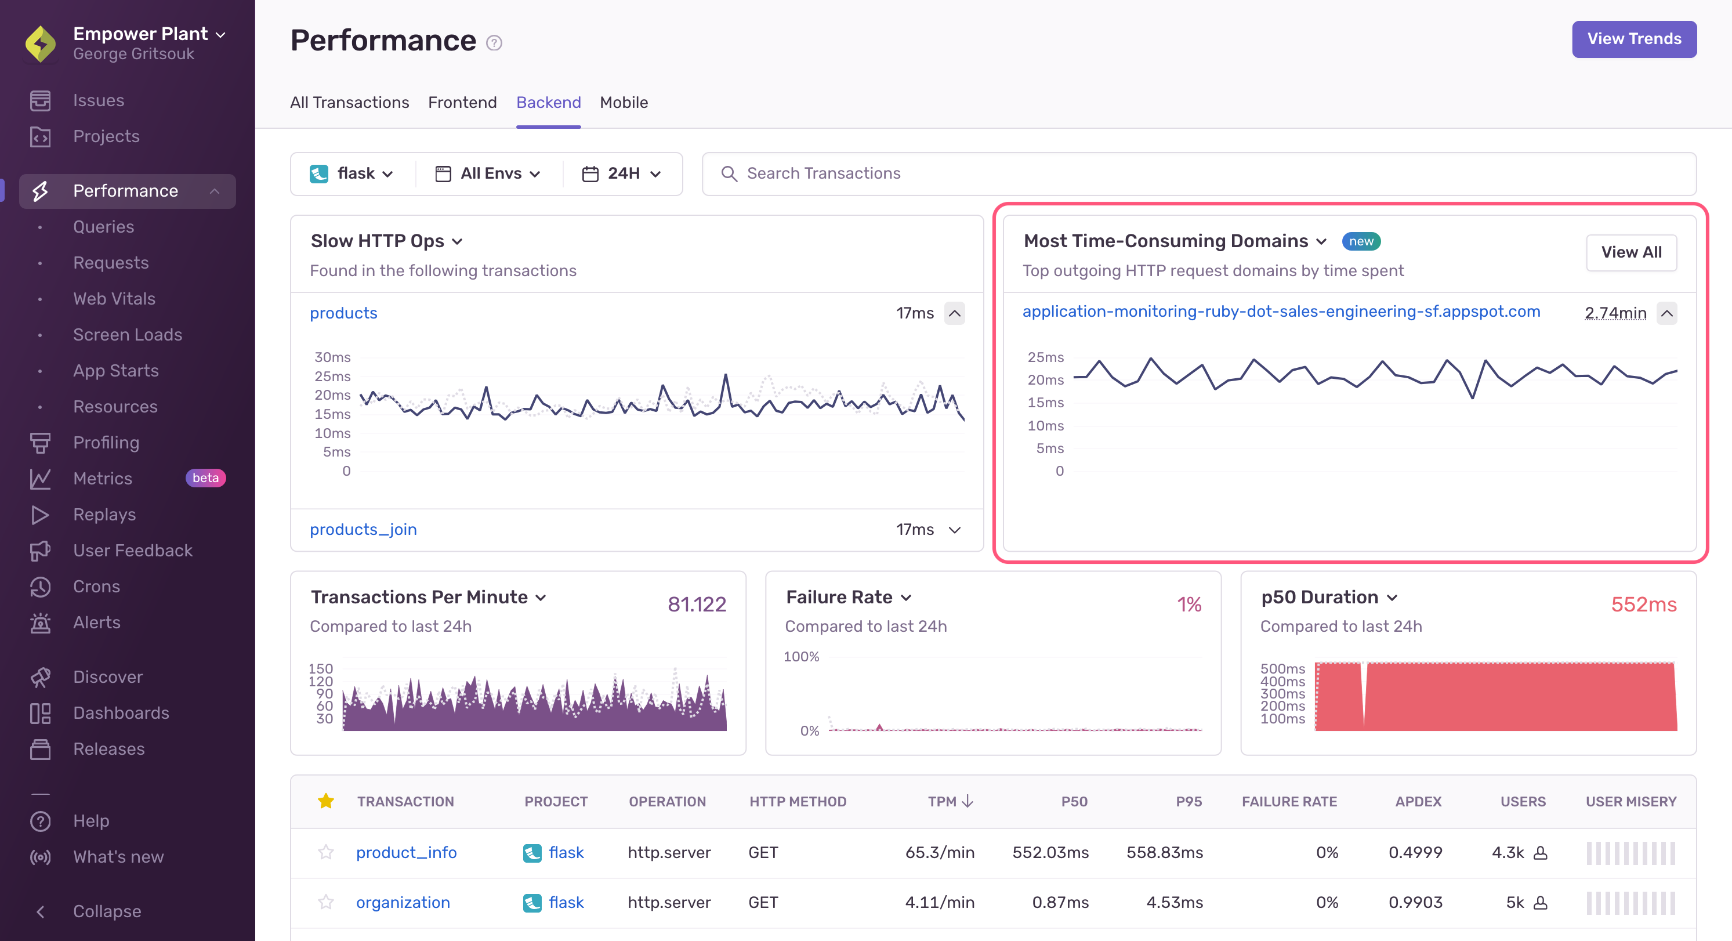Open the Discover compass icon
The image size is (1732, 941).
click(x=41, y=676)
